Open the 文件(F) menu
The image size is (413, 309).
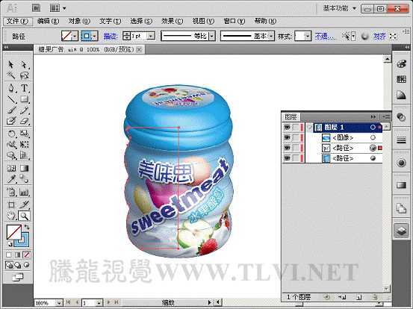tap(17, 21)
